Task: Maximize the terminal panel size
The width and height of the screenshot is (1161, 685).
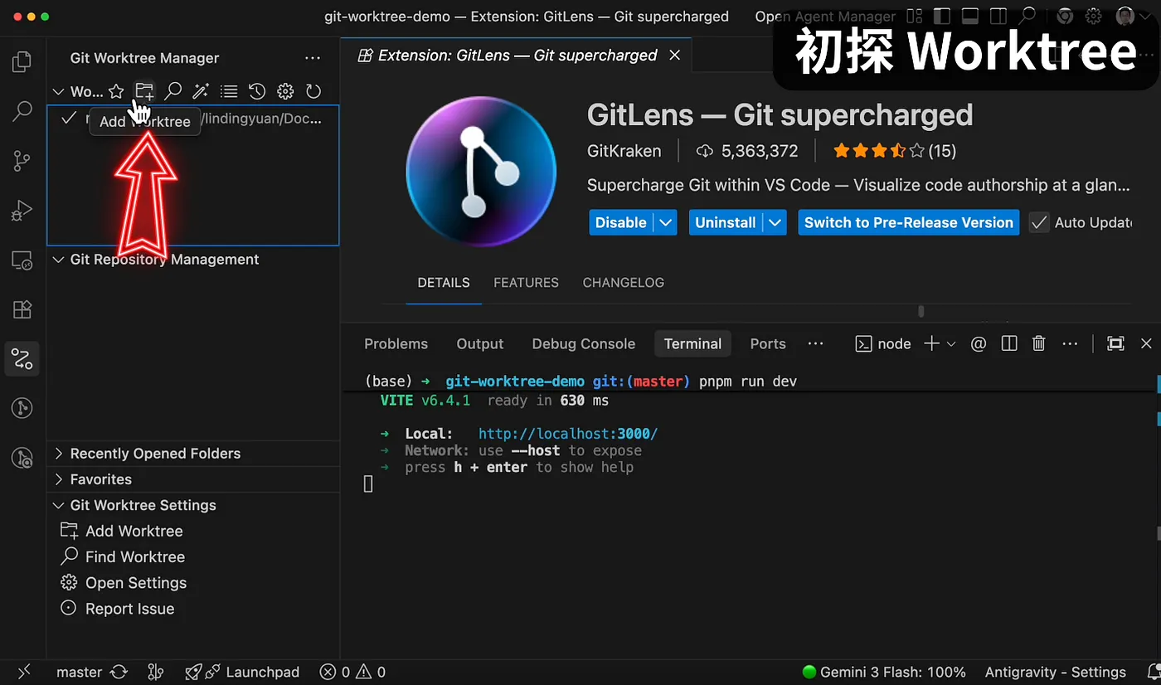Action: pyautogui.click(x=1116, y=343)
